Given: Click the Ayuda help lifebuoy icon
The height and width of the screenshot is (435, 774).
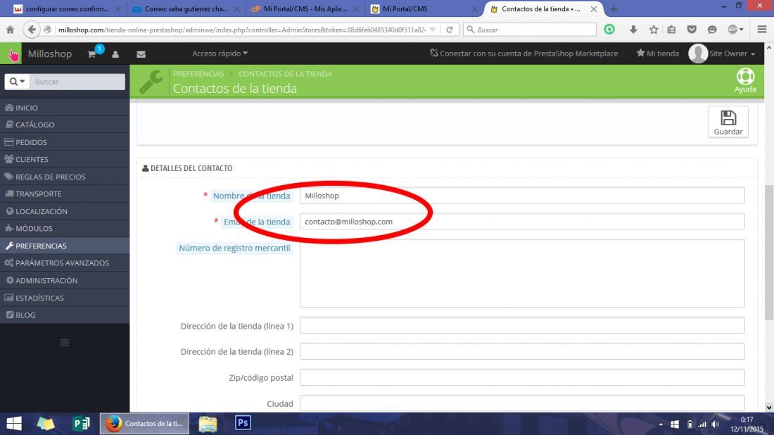Looking at the screenshot, I should coord(745,80).
